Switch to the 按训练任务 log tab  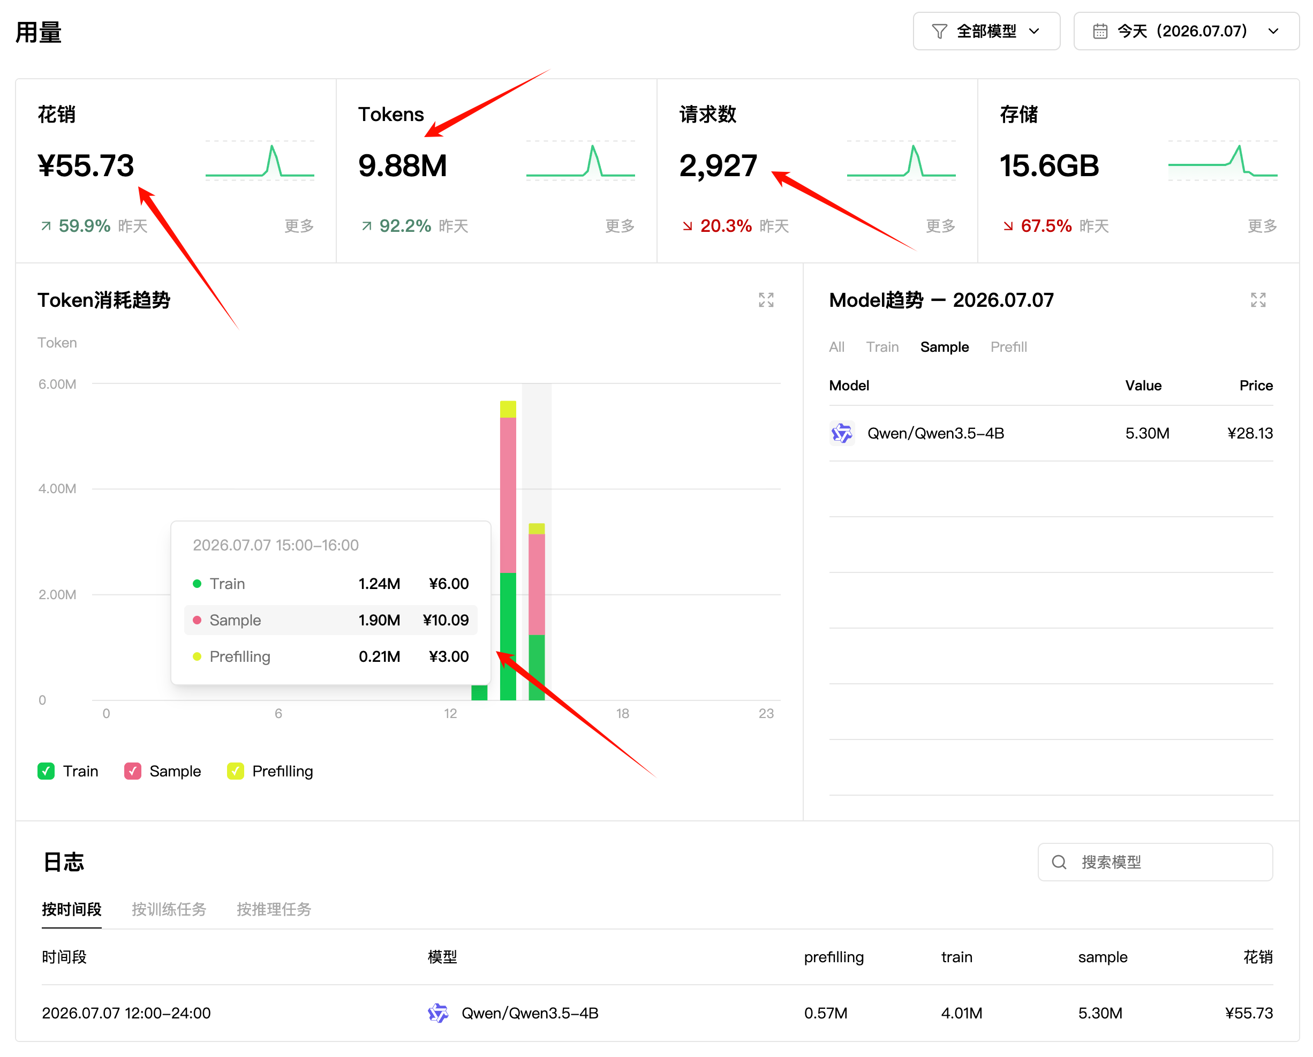click(x=169, y=909)
